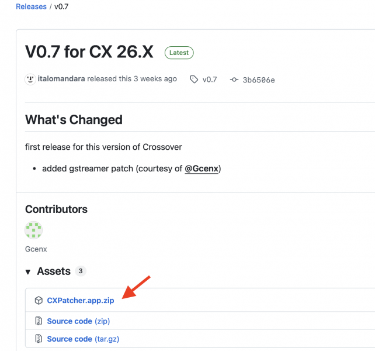The width and height of the screenshot is (375, 351).
Task: Click the italomandara avatar icon
Action: click(30, 79)
